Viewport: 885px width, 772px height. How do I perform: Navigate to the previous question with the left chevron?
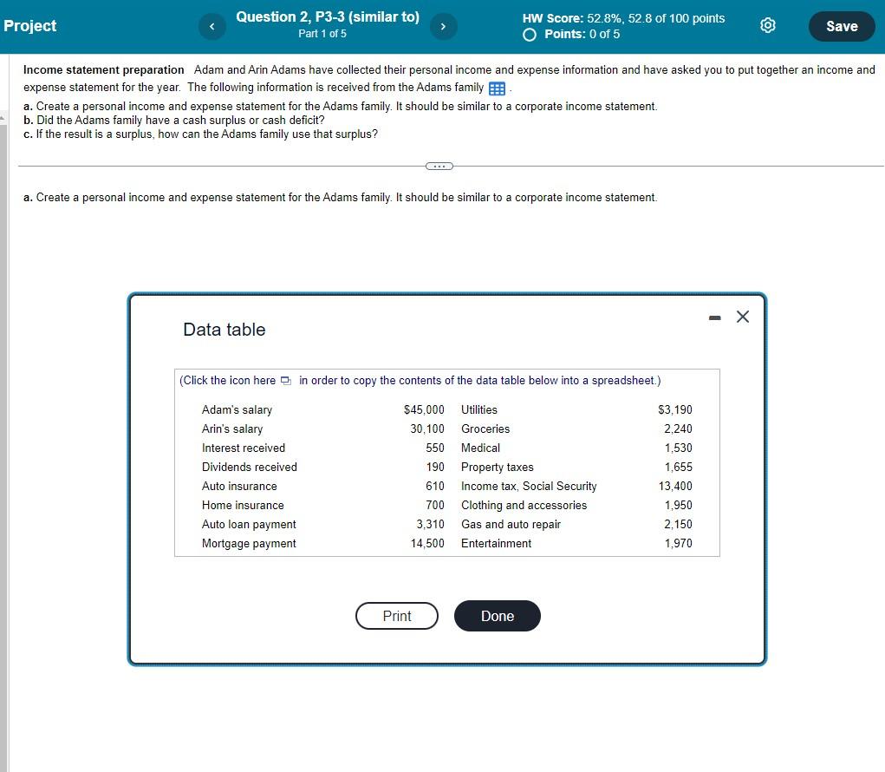tap(211, 26)
